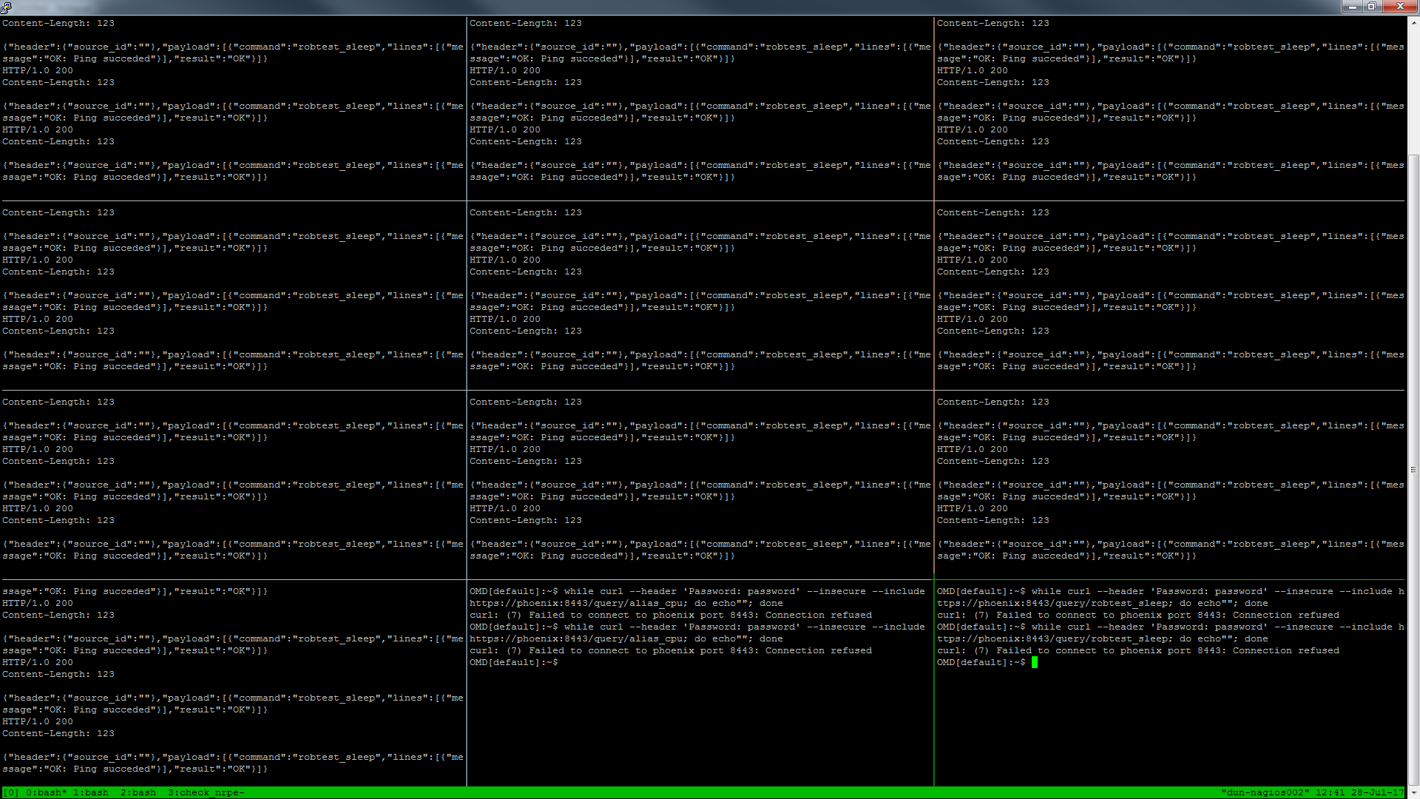The image size is (1420, 799).
Task: Close the PuTTY window
Action: pos(1400,7)
